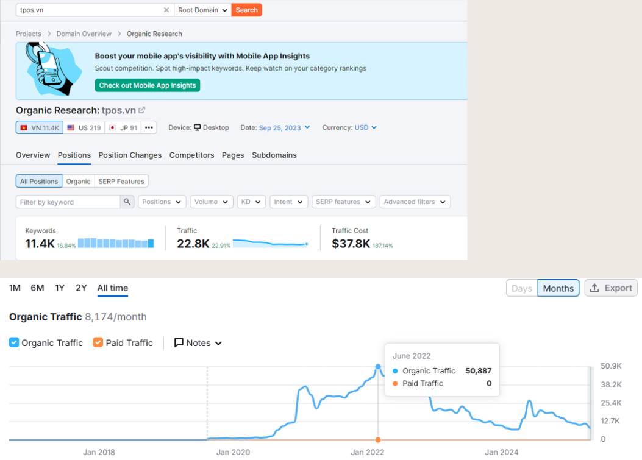Click the Organic Research breadcrumb

click(x=154, y=34)
